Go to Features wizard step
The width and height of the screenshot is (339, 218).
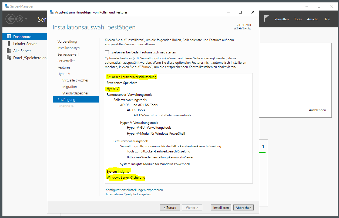click(64, 67)
